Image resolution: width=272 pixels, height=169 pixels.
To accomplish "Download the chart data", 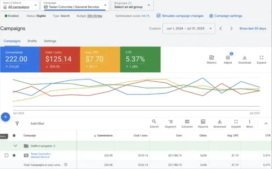I will click(244, 60).
